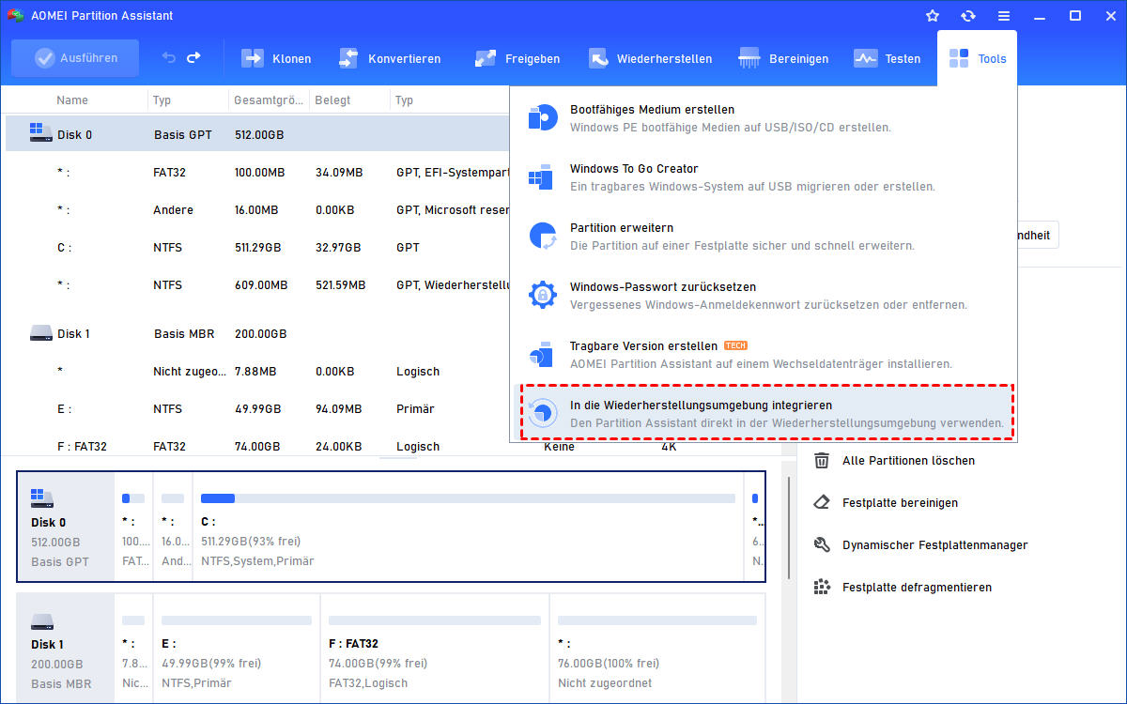Click the refresh icon in title bar
Image resolution: width=1127 pixels, height=704 pixels.
(968, 16)
